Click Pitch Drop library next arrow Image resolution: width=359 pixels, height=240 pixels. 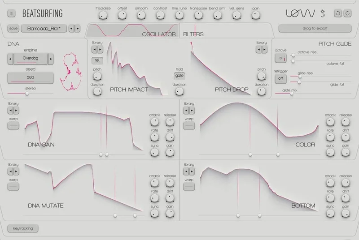pyautogui.click(x=264, y=49)
